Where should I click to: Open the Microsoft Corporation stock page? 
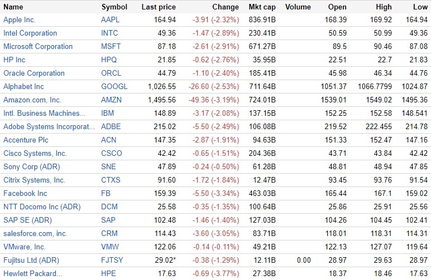click(x=38, y=47)
